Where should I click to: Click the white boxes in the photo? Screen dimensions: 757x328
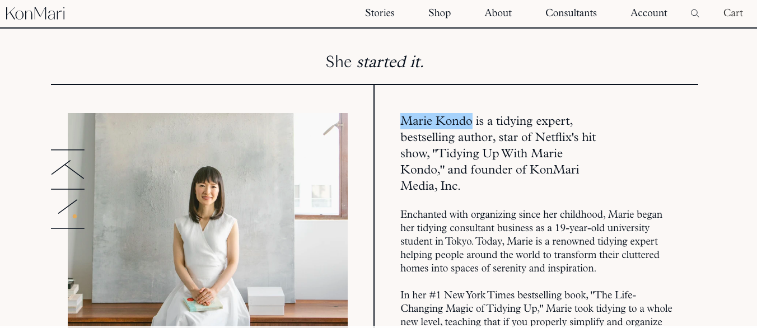tap(266, 301)
